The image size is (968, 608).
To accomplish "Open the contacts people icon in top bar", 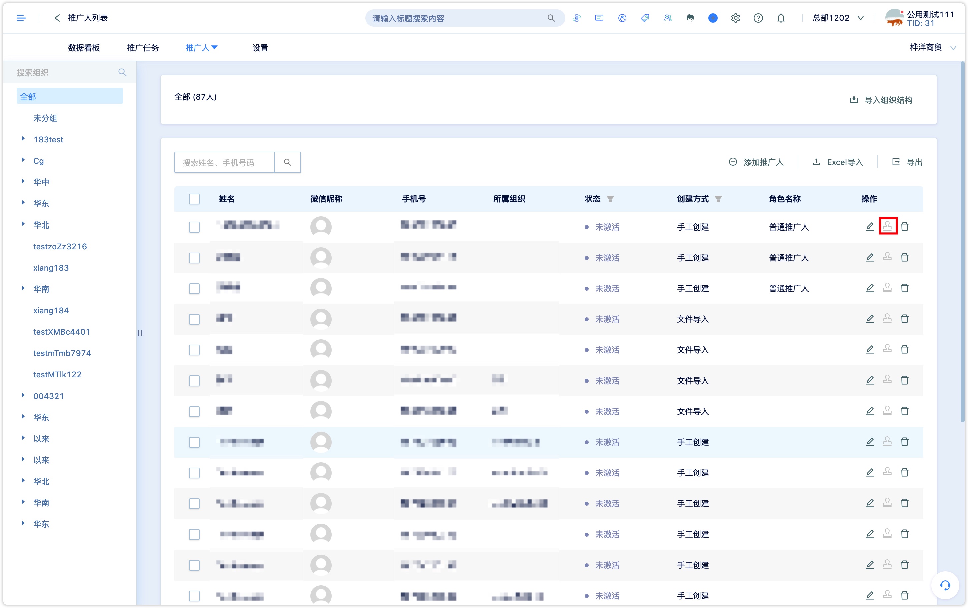I will 667,18.
